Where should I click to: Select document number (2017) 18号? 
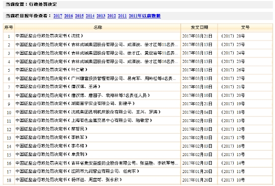233,112
